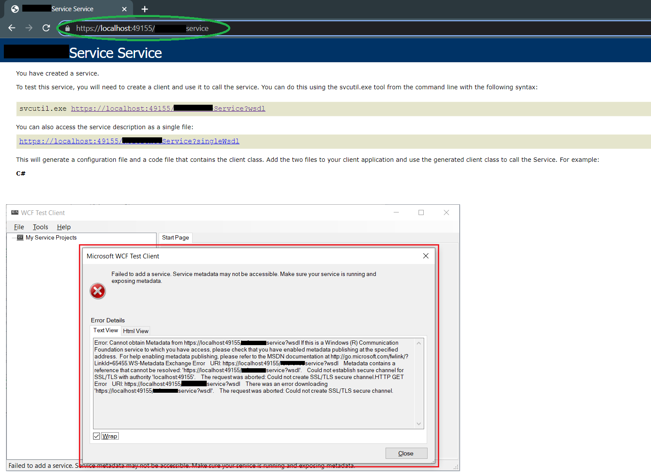Uncheck the Wrap option

[96, 436]
